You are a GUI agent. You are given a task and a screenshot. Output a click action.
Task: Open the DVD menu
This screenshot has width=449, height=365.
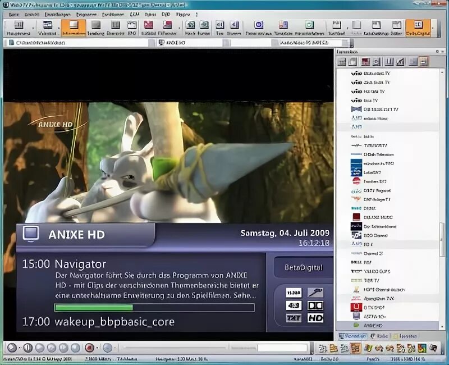pos(166,15)
